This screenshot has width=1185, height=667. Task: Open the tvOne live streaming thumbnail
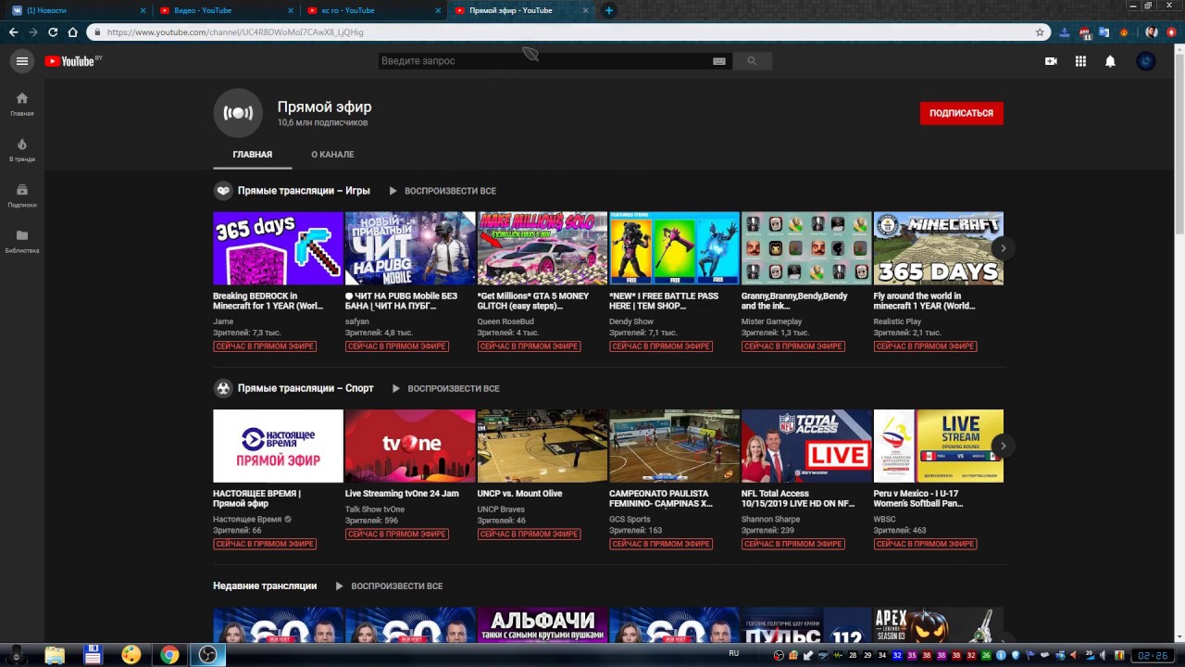click(x=410, y=446)
